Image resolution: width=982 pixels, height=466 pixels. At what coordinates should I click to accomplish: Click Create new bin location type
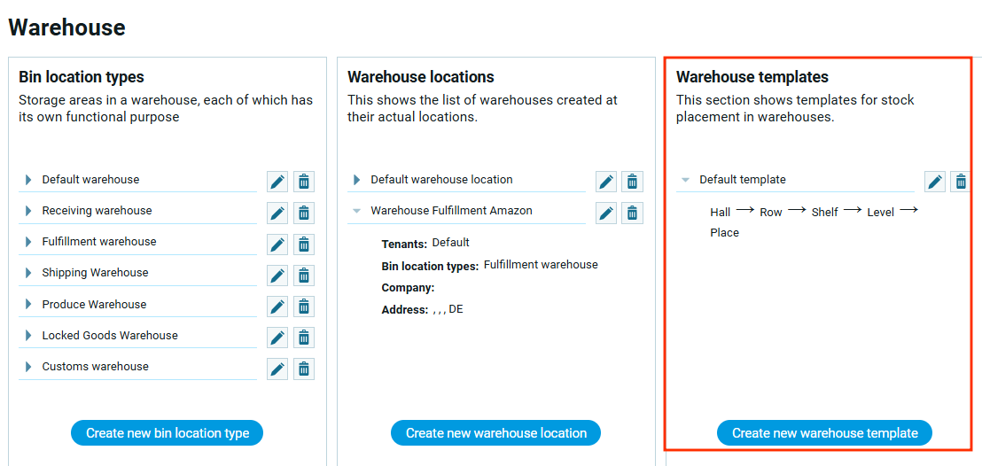pyautogui.click(x=168, y=433)
